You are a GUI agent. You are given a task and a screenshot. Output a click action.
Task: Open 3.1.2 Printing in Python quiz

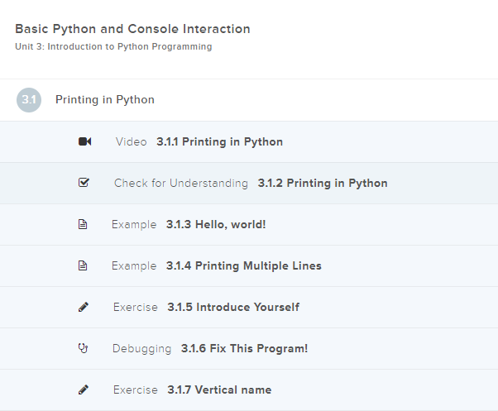coord(322,183)
